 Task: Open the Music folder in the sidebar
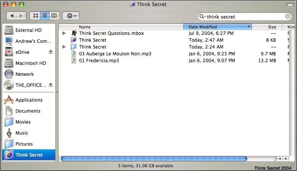[29, 133]
